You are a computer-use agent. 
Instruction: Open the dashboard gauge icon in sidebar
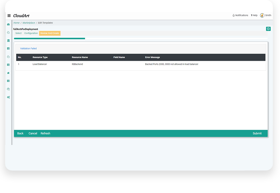8,24
